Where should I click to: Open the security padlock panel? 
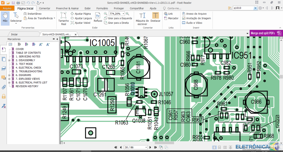point(4,96)
